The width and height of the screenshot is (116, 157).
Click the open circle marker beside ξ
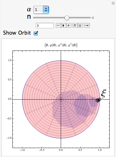[x=100, y=99]
